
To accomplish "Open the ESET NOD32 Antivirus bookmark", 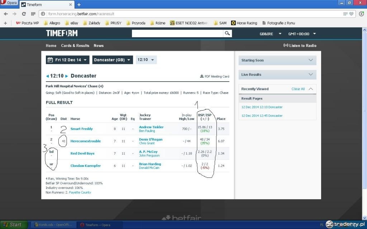I will coord(189,23).
